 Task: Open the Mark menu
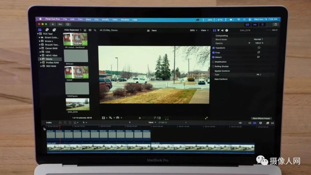tap(88, 20)
